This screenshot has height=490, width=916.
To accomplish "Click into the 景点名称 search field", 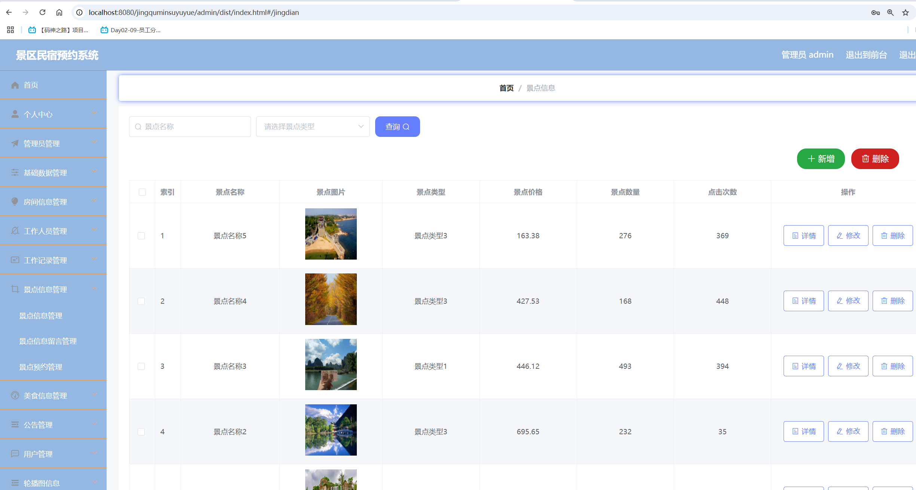I will (190, 126).
